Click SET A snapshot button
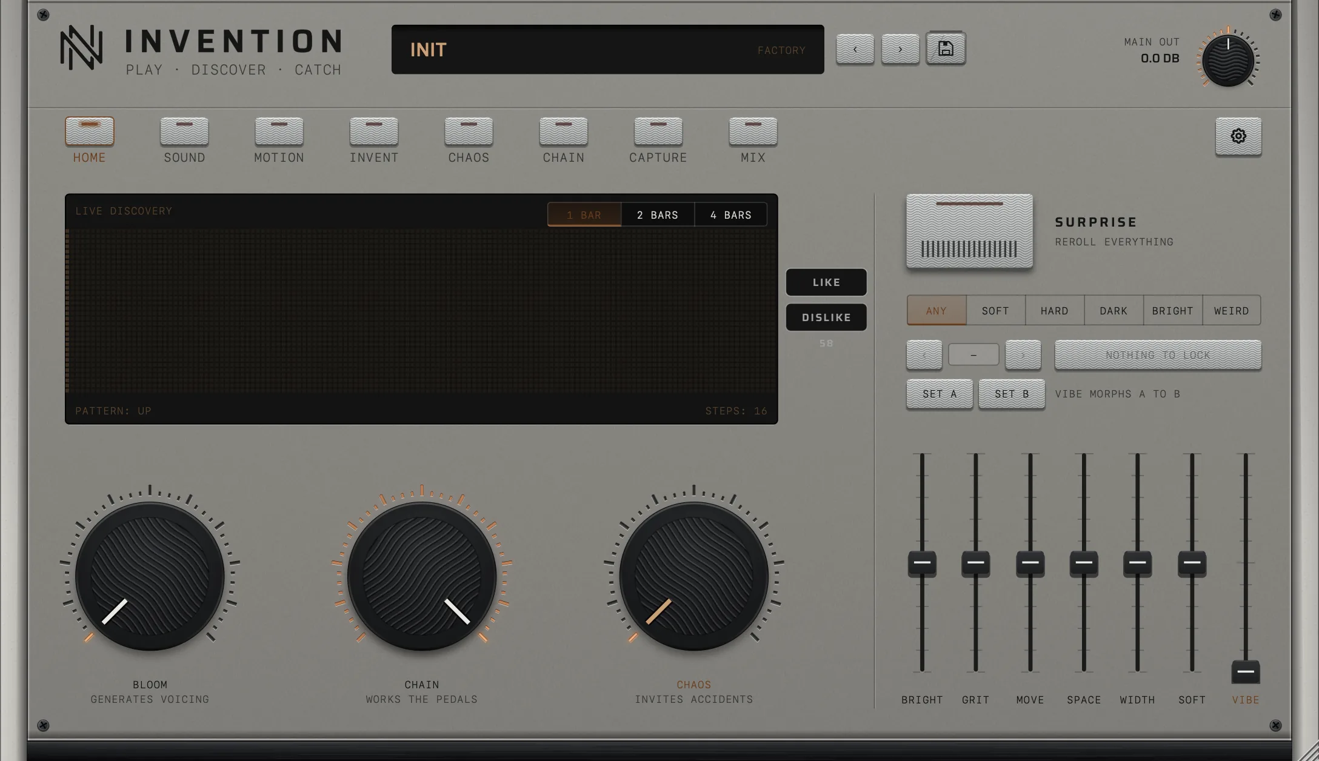This screenshot has width=1319, height=761. 940,394
